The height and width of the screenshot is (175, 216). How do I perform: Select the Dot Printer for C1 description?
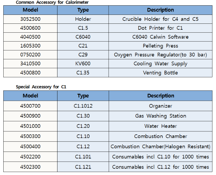161,28
